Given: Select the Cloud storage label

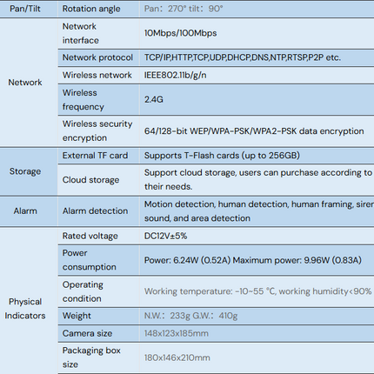Looking at the screenshot, I should point(90,180).
